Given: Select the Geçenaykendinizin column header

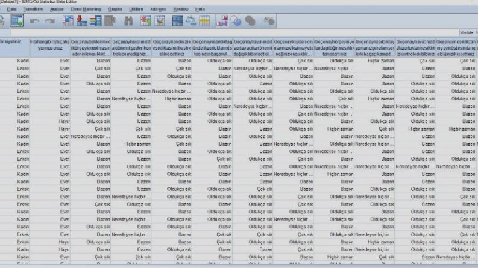Looking at the screenshot, I should pyautogui.click(x=172, y=47).
